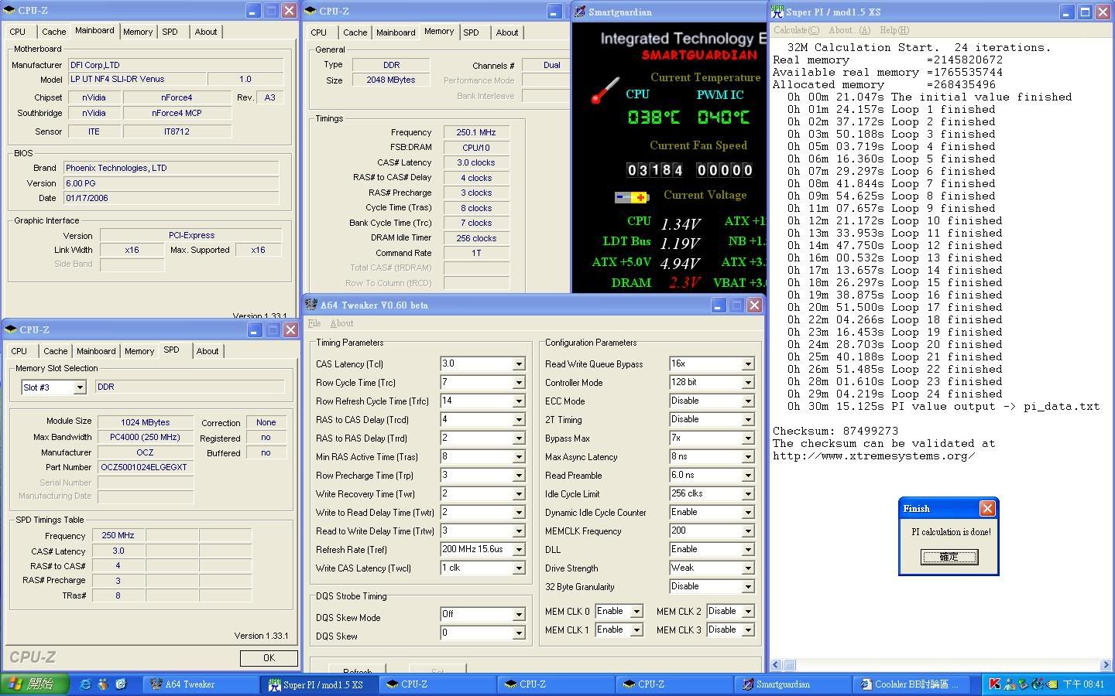Open Calculate(C) menu in Super PI
1115x696 pixels.
pyautogui.click(x=796, y=30)
